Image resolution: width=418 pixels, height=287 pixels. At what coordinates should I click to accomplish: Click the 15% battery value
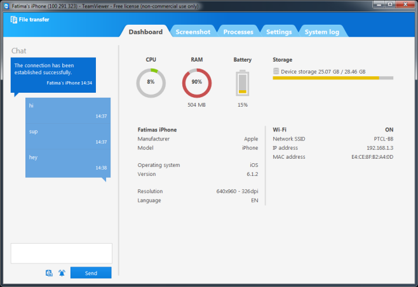pos(243,105)
